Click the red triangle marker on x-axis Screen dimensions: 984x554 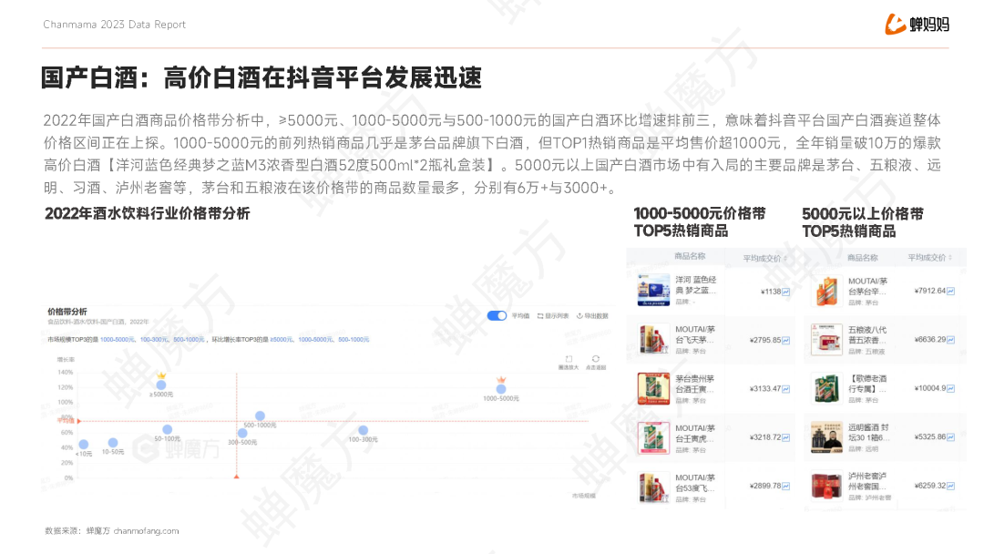coord(237,477)
